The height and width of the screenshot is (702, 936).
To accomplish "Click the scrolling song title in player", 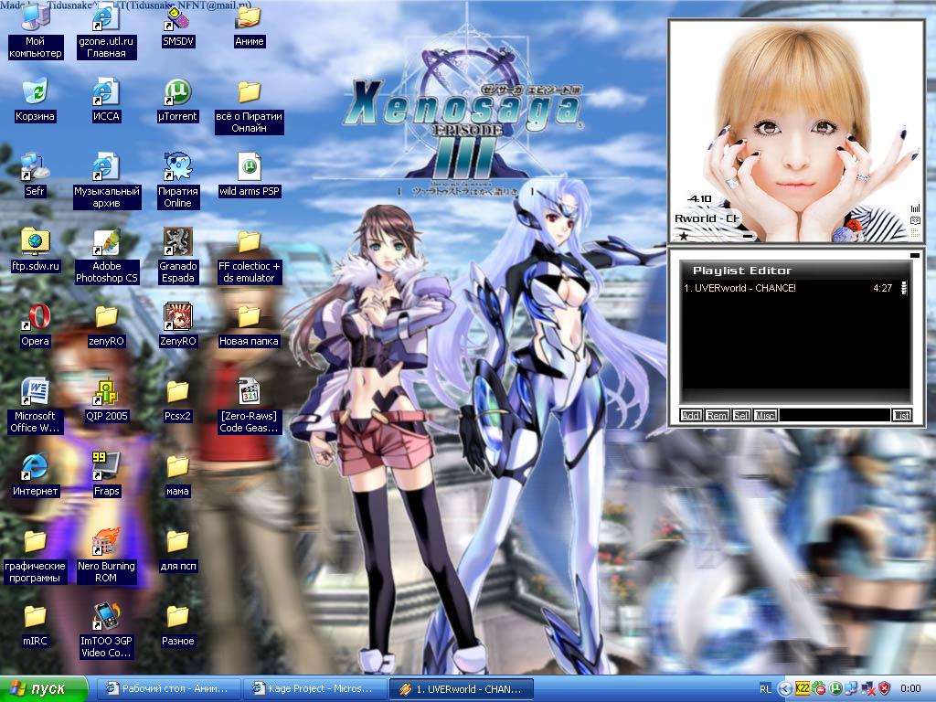I will pos(707,218).
